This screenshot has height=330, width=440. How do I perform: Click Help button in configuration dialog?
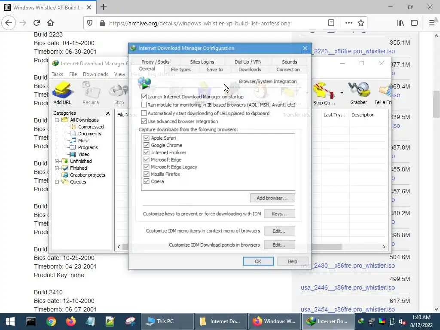292,261
